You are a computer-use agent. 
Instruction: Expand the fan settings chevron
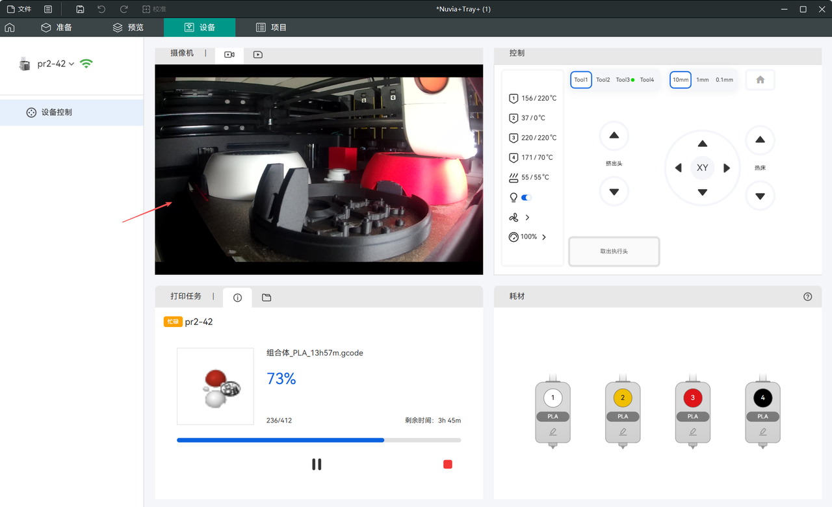[x=527, y=217]
